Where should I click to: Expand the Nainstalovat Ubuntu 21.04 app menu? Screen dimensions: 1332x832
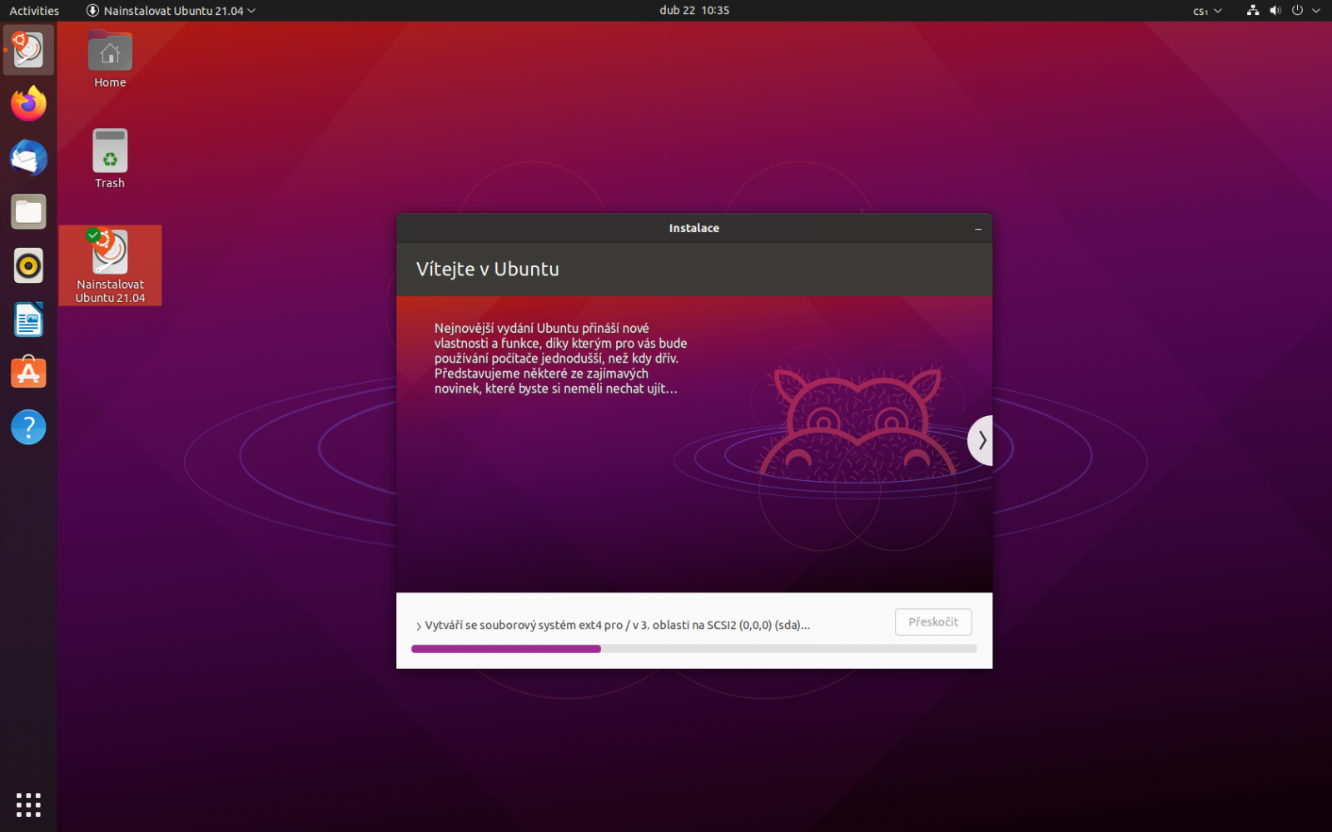[x=171, y=11]
